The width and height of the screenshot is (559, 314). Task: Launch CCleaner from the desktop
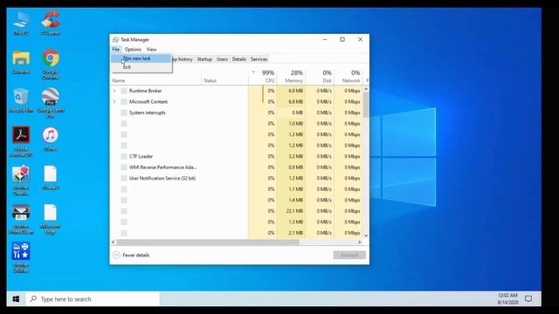click(51, 23)
